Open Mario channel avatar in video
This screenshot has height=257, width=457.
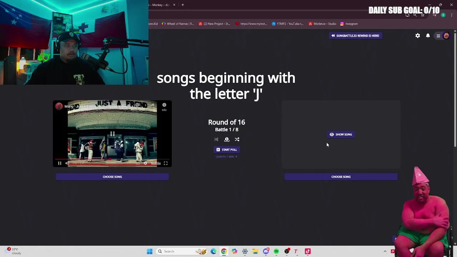[59, 106]
